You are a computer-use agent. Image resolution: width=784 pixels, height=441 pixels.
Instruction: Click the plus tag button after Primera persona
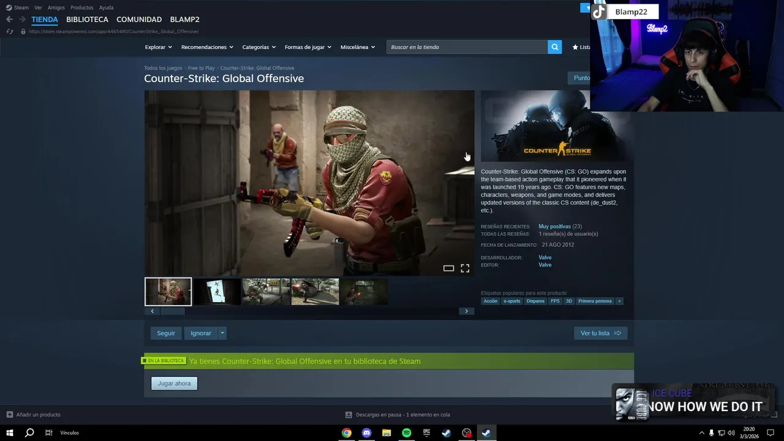tap(619, 301)
